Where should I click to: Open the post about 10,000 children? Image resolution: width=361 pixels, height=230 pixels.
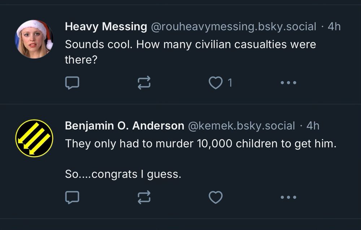tap(200, 144)
